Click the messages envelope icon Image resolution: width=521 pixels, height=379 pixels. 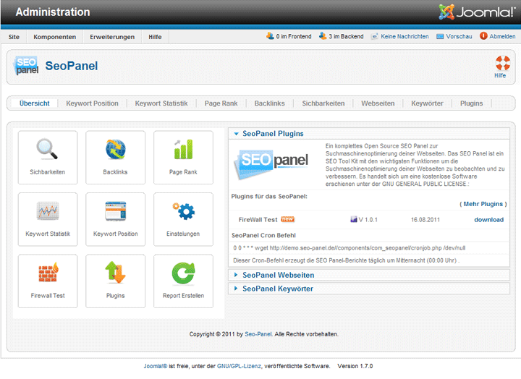[375, 36]
